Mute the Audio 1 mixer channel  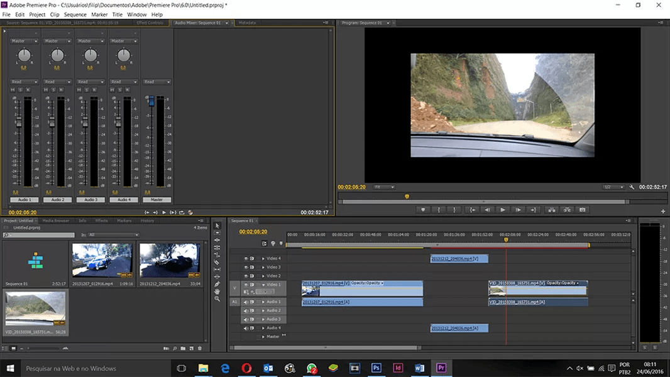12,90
